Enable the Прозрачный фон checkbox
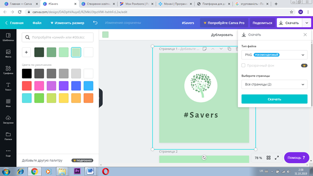 243,65
